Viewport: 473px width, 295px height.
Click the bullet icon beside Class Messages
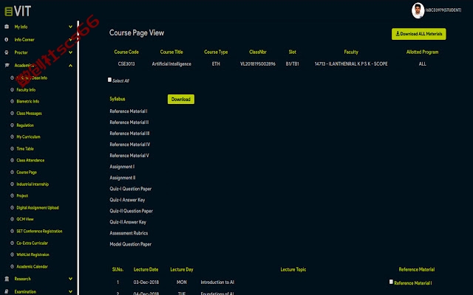point(12,114)
